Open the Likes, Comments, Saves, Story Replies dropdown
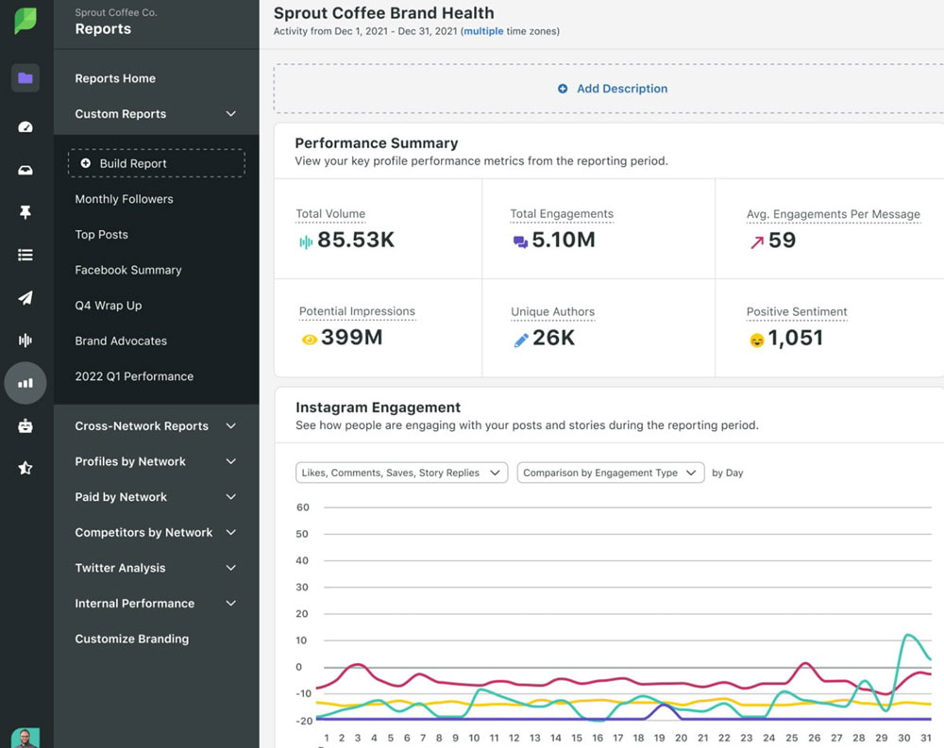Image resolution: width=944 pixels, height=748 pixels. (x=401, y=473)
